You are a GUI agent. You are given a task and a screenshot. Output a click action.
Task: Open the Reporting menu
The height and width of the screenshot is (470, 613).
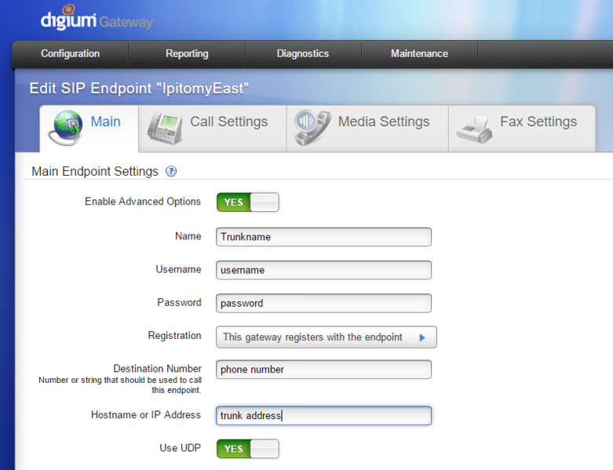tap(187, 54)
